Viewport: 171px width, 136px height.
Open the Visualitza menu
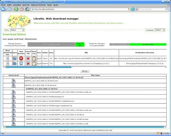click(17, 5)
